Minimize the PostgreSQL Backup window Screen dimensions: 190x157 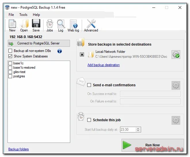(x=154, y=8)
